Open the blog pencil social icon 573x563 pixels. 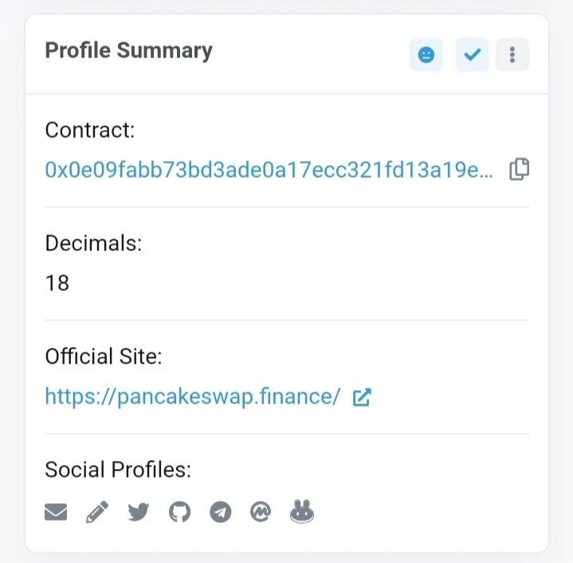[x=97, y=512]
